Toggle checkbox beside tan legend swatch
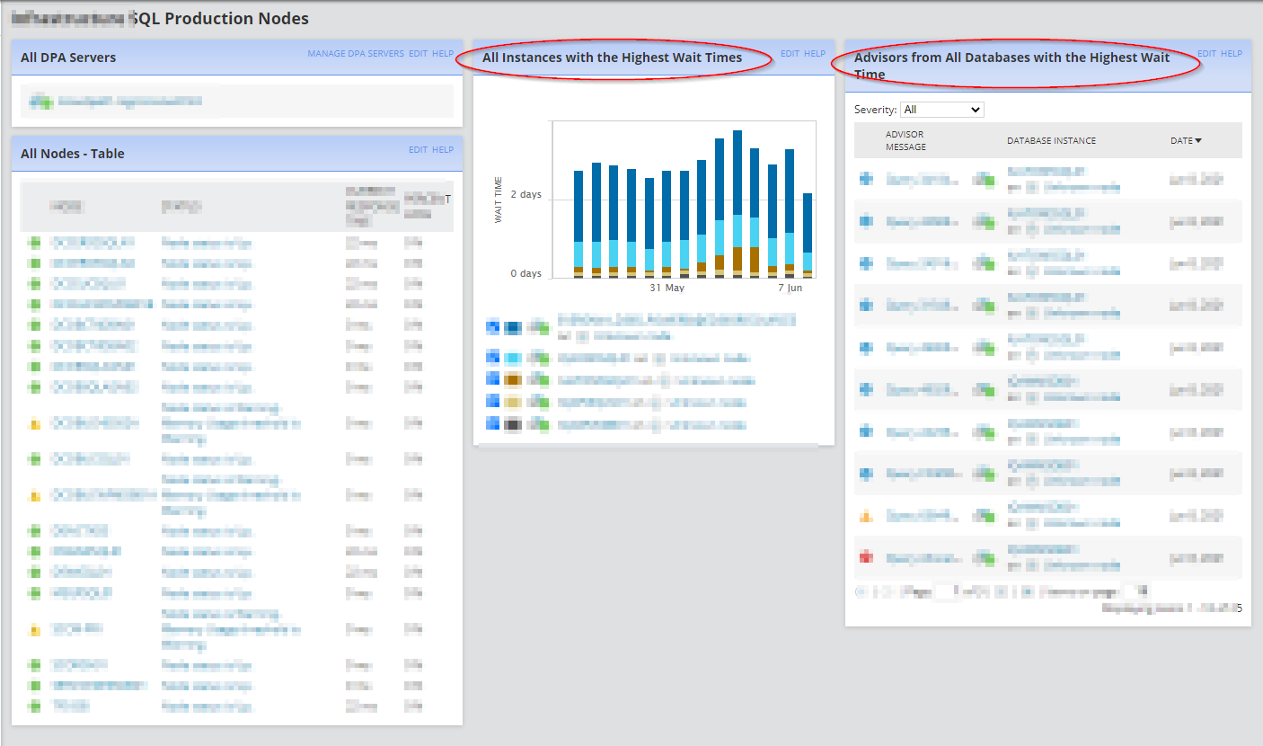Viewport: 1263px width, 746px height. 492,401
